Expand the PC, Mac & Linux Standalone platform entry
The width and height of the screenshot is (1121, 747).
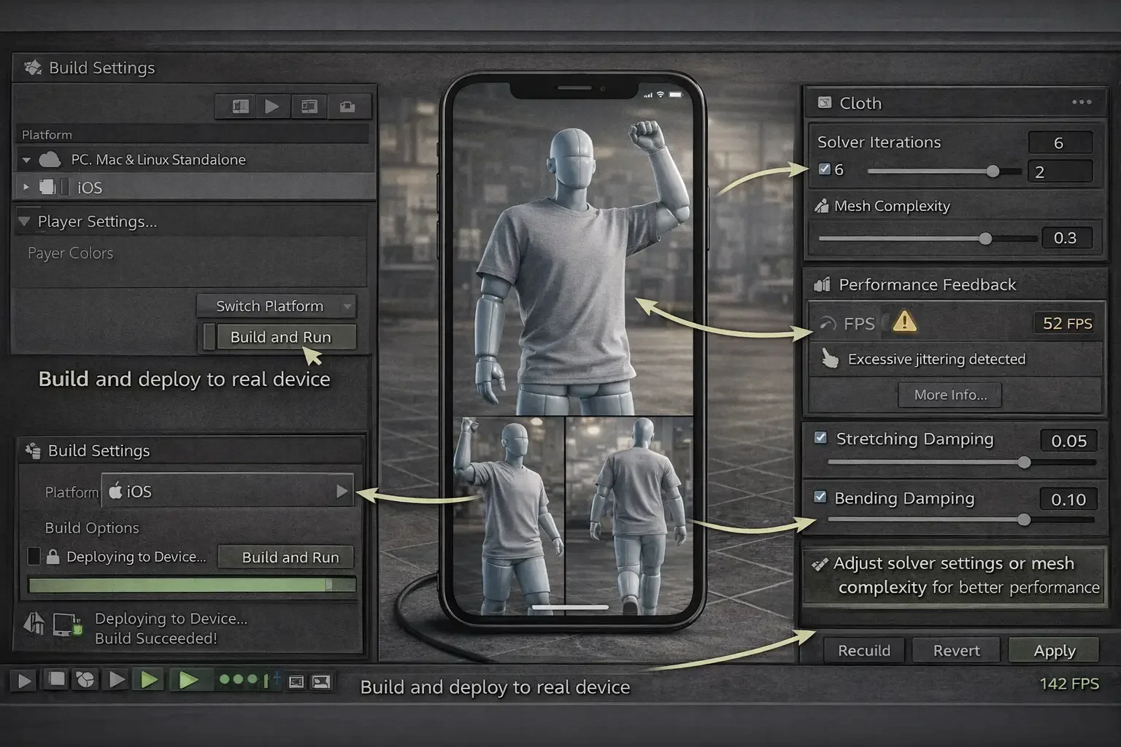pyautogui.click(x=27, y=159)
